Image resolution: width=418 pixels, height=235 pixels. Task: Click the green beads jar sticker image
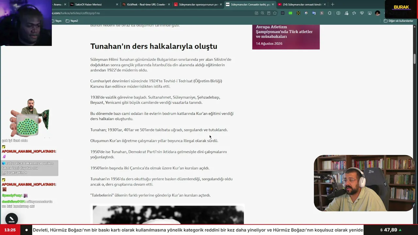[x=29, y=118]
